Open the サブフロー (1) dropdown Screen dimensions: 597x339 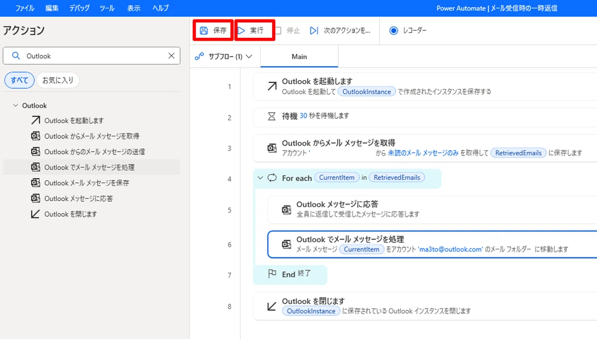(224, 56)
